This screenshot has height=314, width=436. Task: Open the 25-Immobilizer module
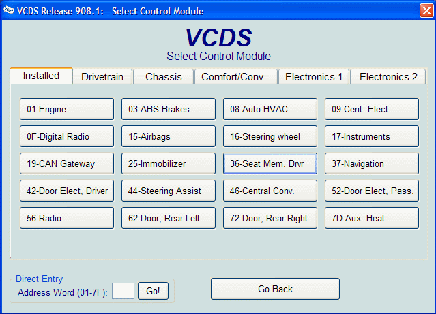point(169,163)
